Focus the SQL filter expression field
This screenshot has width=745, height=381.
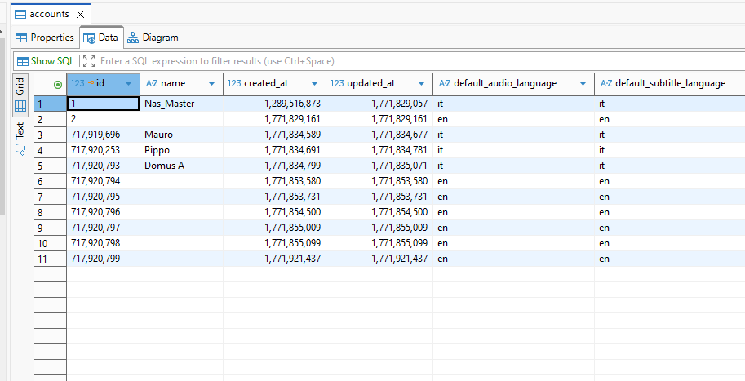[326, 61]
